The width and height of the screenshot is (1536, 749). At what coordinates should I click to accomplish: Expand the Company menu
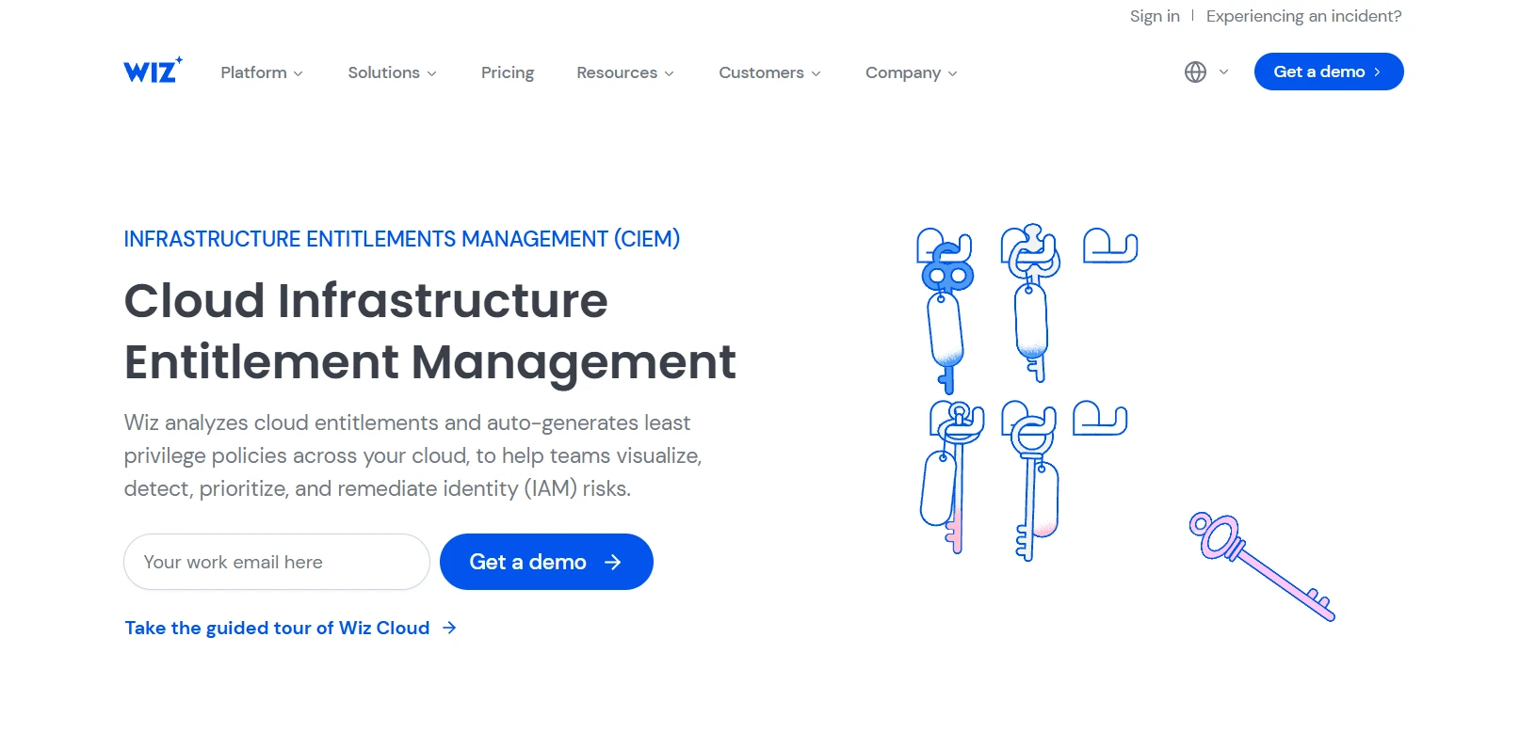click(911, 72)
